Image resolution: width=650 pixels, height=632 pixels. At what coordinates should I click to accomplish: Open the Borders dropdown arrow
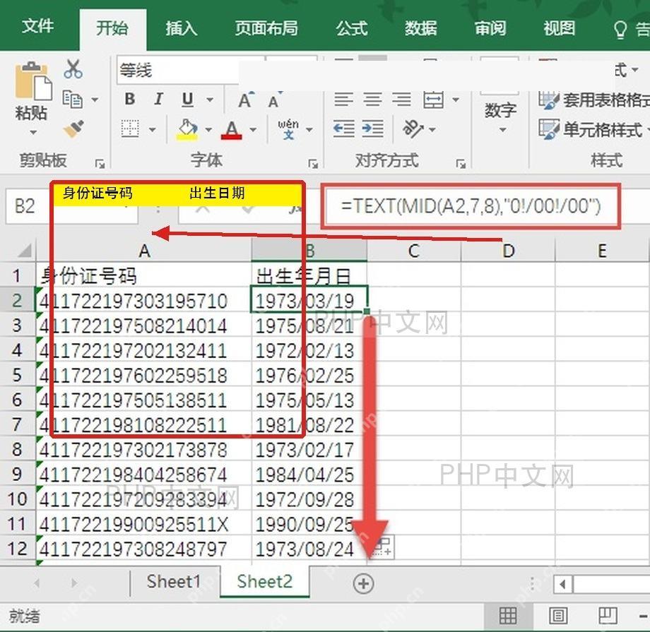point(152,130)
